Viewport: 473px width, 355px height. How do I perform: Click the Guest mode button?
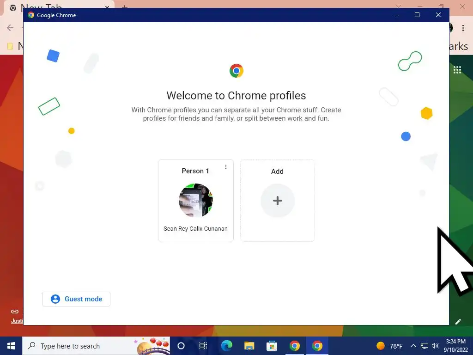76,299
